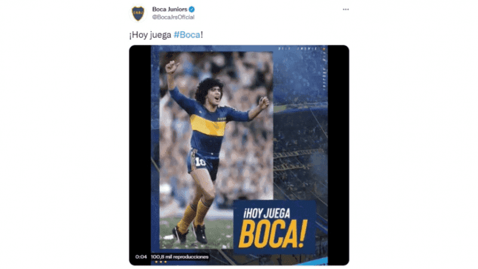The height and width of the screenshot is (269, 478).
Task: Click the left black bar of the video
Action: (140, 152)
